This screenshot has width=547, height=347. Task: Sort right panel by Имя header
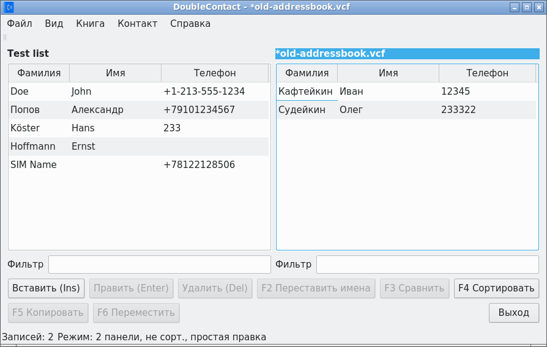pos(389,73)
